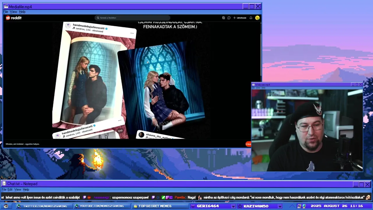Open three-dot menu on top handmadebyjulievscott post
The image size is (373, 210).
coord(132,33)
